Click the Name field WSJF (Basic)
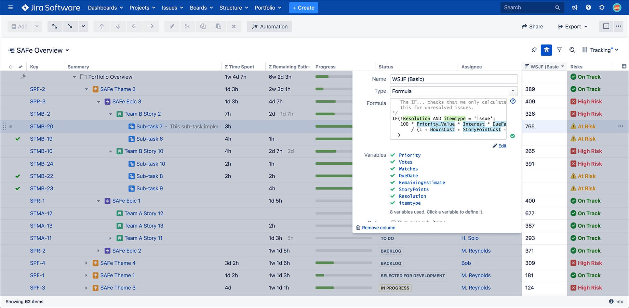Image resolution: width=629 pixels, height=308 pixels. click(454, 79)
